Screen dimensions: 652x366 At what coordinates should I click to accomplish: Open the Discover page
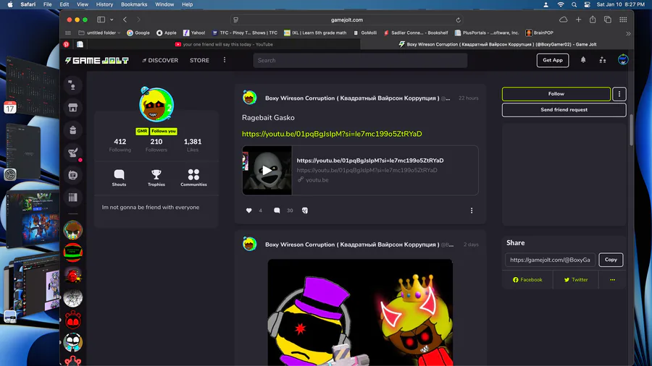[160, 61]
